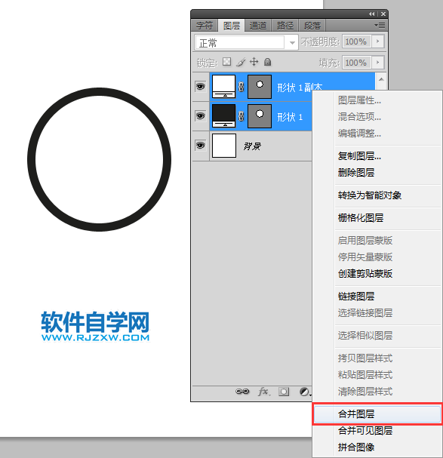Switch to the 通道 tab
The image size is (443, 458).
click(258, 26)
